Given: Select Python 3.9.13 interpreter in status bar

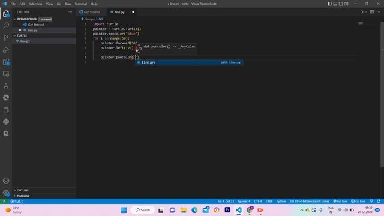Looking at the screenshot, I should pos(310,202).
